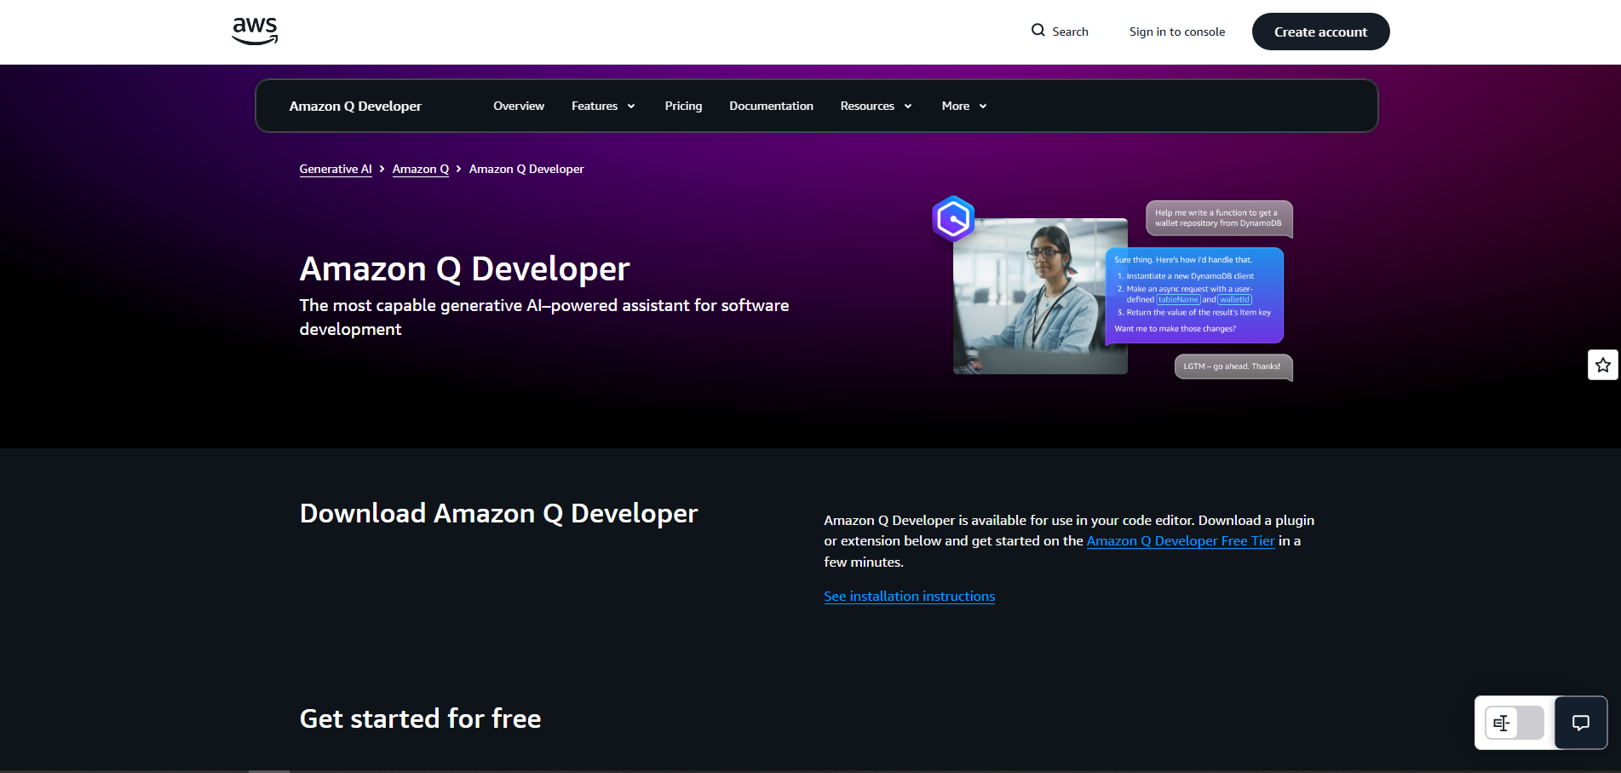Open Documentation from the navigation bar

pyautogui.click(x=771, y=106)
